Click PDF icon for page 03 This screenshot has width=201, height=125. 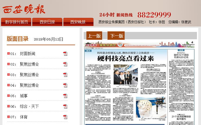(65, 75)
